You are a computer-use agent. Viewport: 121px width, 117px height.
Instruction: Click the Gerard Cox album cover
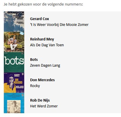click(x=14, y=22)
